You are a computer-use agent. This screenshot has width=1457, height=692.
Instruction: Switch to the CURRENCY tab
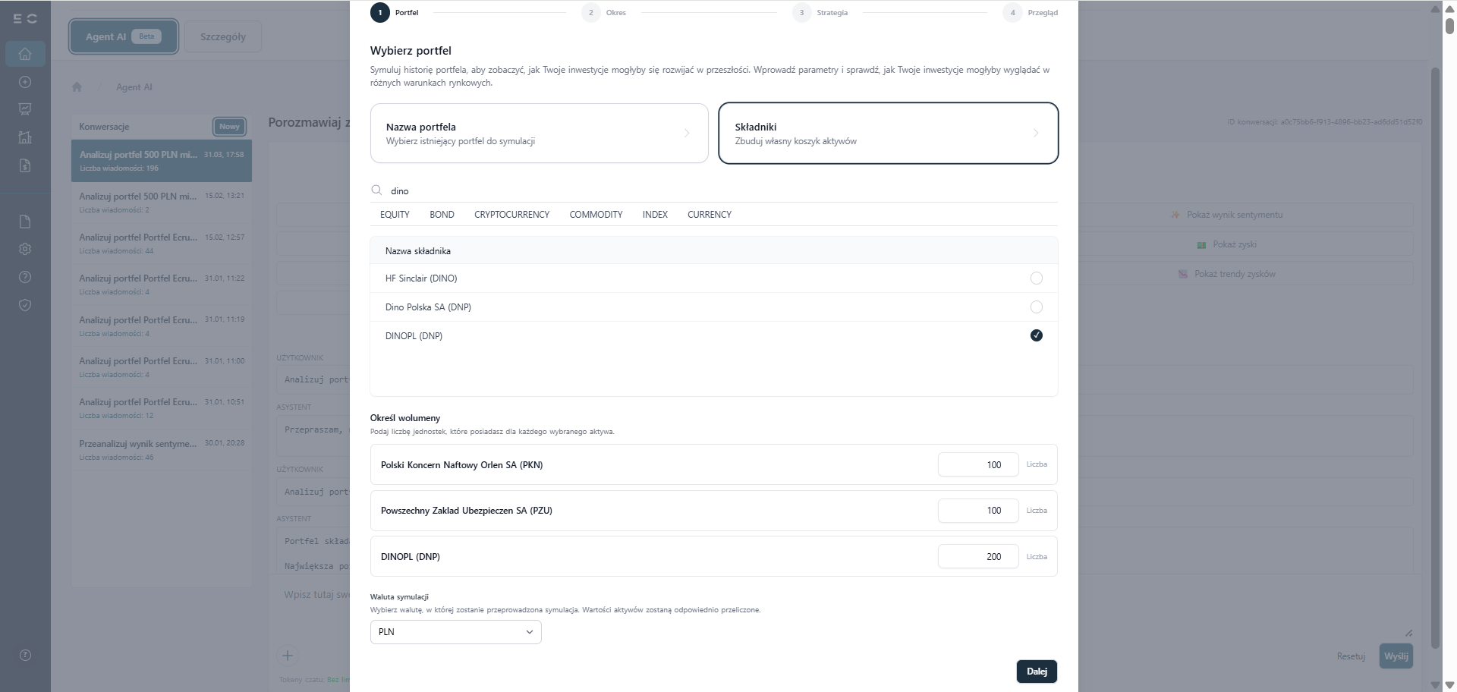click(710, 215)
